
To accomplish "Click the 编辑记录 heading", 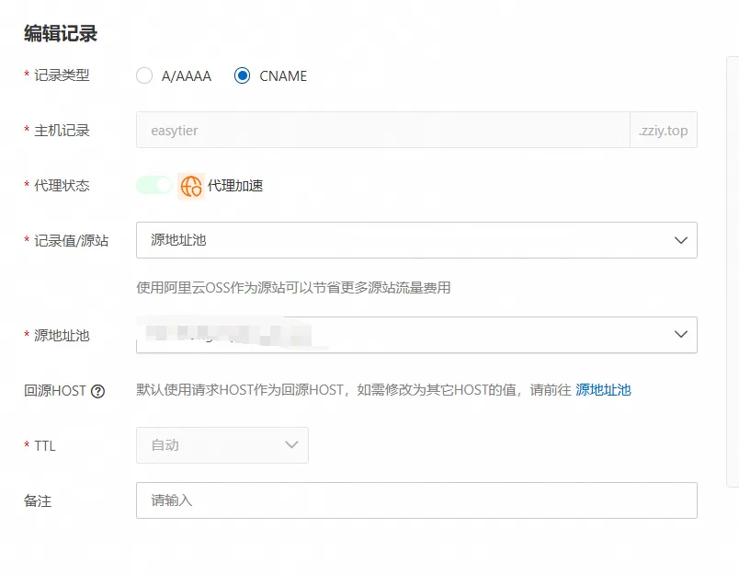I will [x=61, y=34].
